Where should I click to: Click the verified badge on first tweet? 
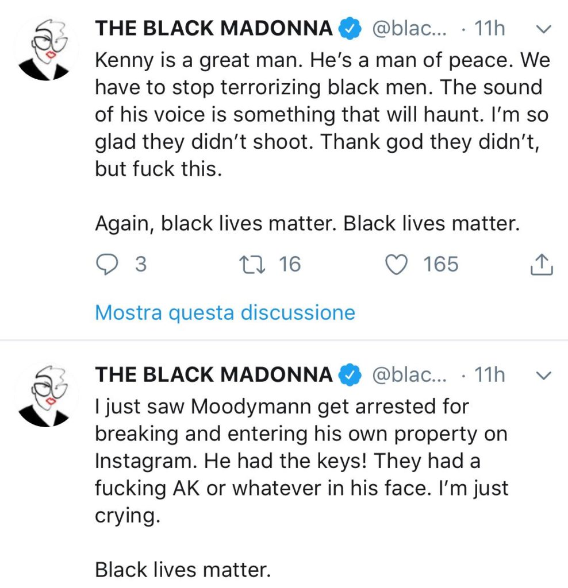tap(350, 29)
